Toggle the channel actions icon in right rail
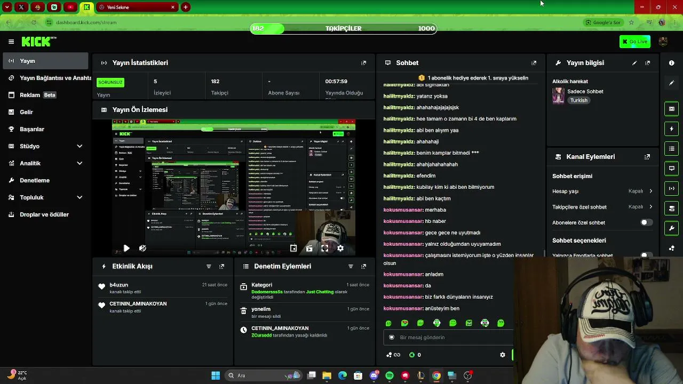This screenshot has width=683, height=384. [672, 208]
